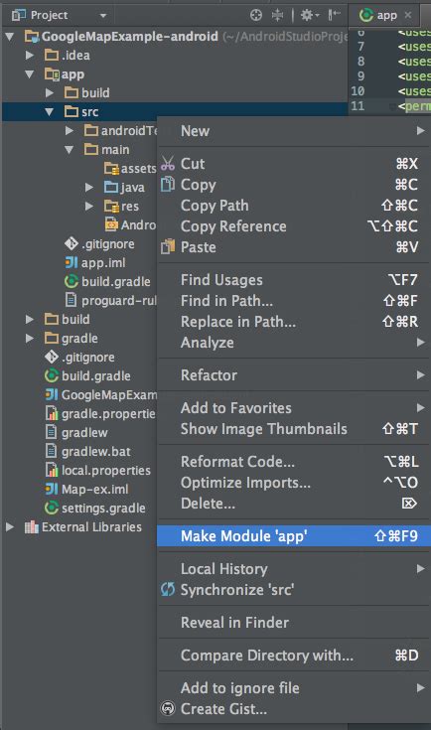Click Replace in Path... menu item
The height and width of the screenshot is (730, 431).
292,322
